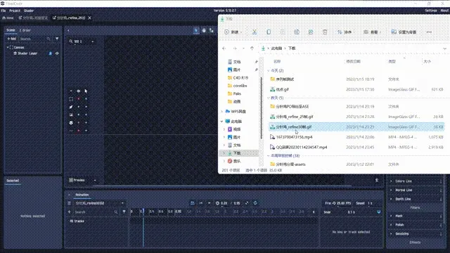Play the animation
The image size is (450, 253).
tap(210, 203)
